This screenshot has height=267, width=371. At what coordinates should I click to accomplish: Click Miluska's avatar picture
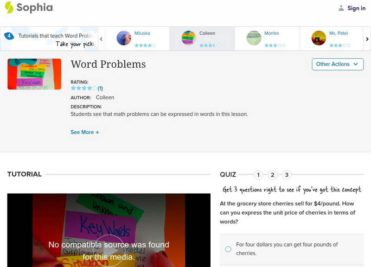tap(123, 38)
